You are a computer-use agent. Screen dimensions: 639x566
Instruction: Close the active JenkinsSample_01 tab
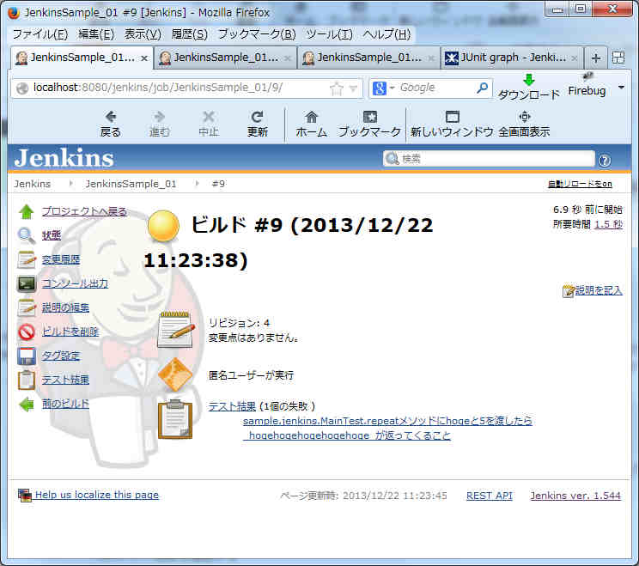pyautogui.click(x=144, y=58)
